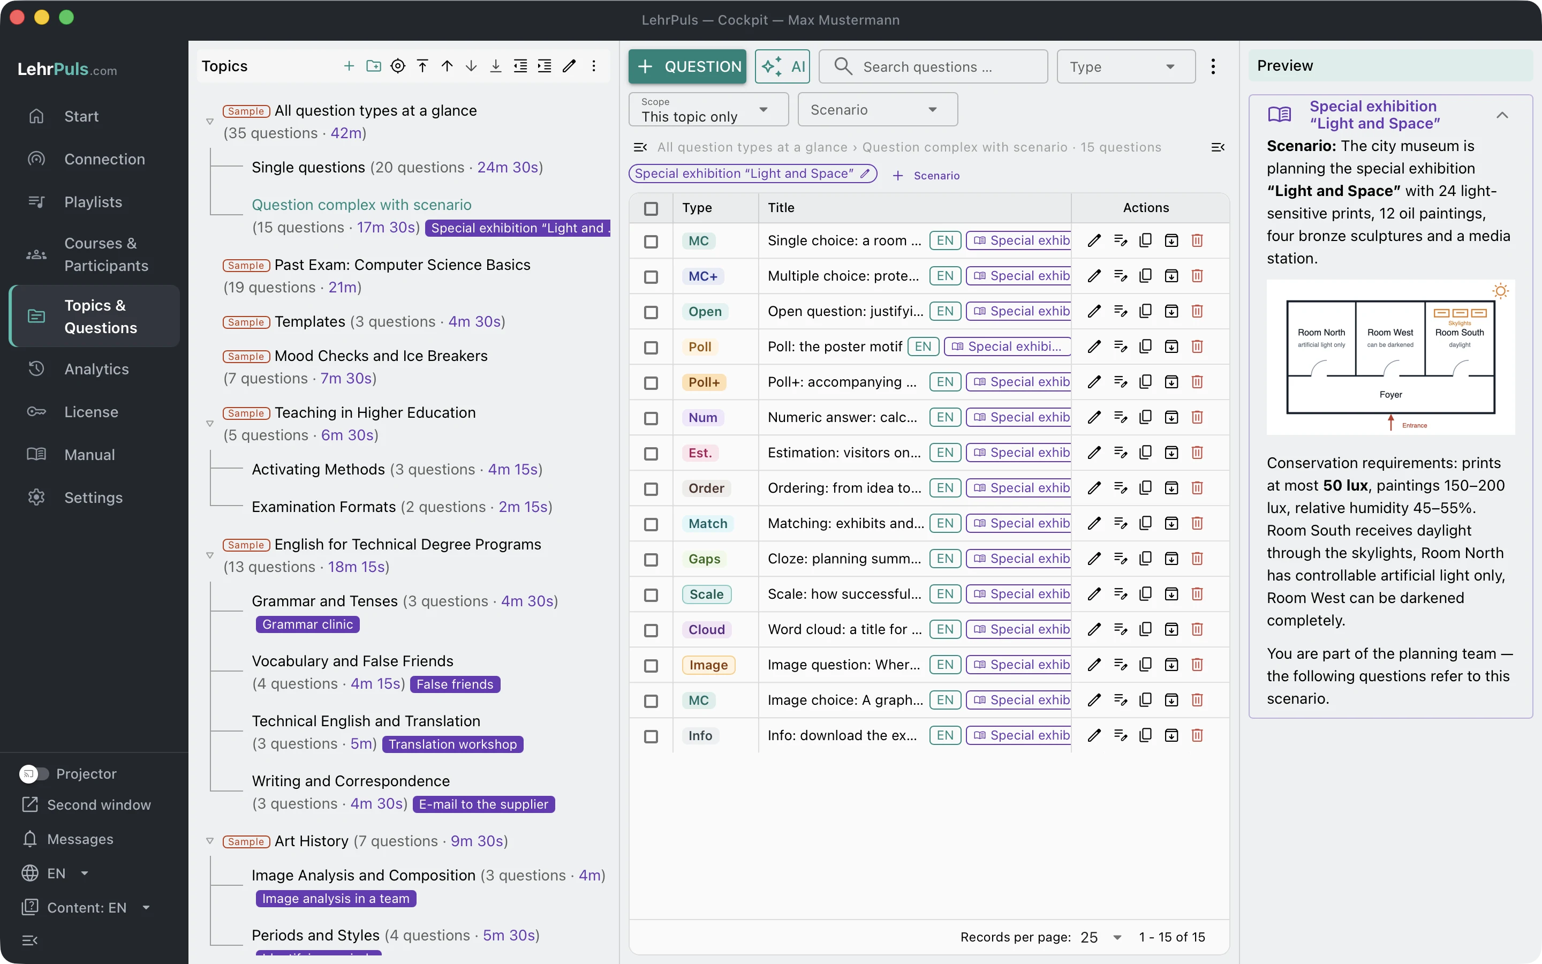Click the Search questions input field
This screenshot has height=964, width=1542.
pos(933,66)
